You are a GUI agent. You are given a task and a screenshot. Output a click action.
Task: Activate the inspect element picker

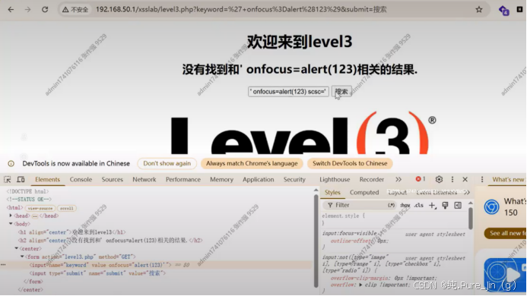click(7, 180)
